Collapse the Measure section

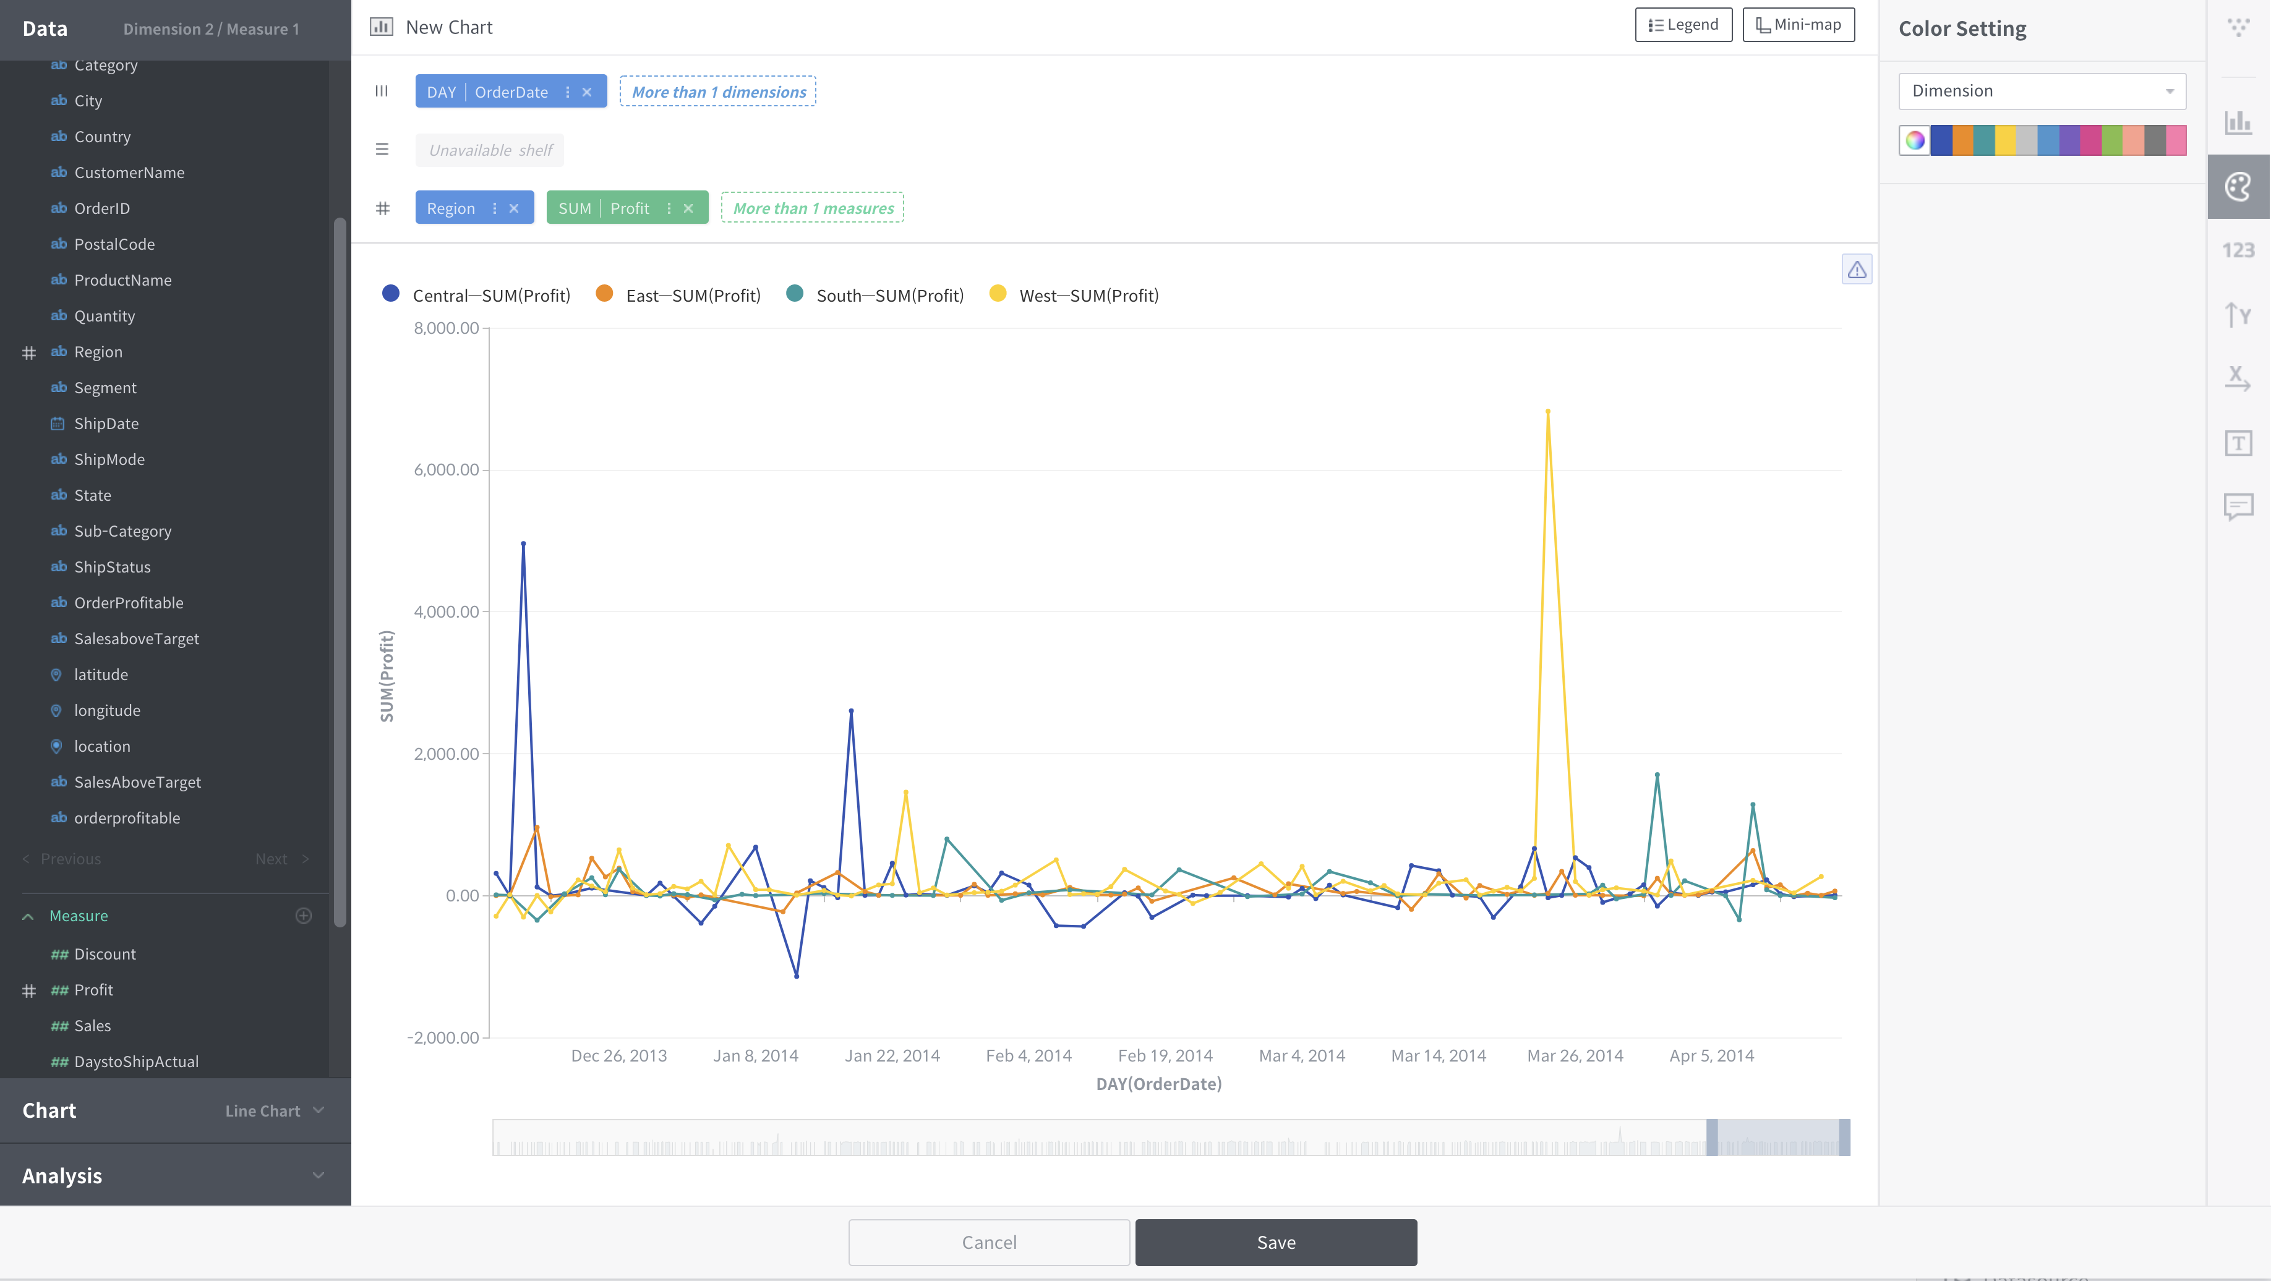pyautogui.click(x=29, y=916)
